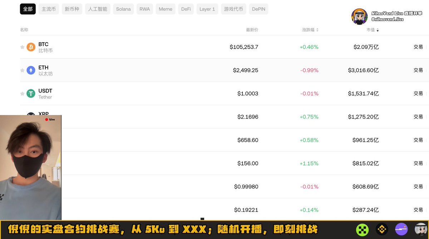
Task: Open the Tether coin logo
Action: tap(31, 93)
